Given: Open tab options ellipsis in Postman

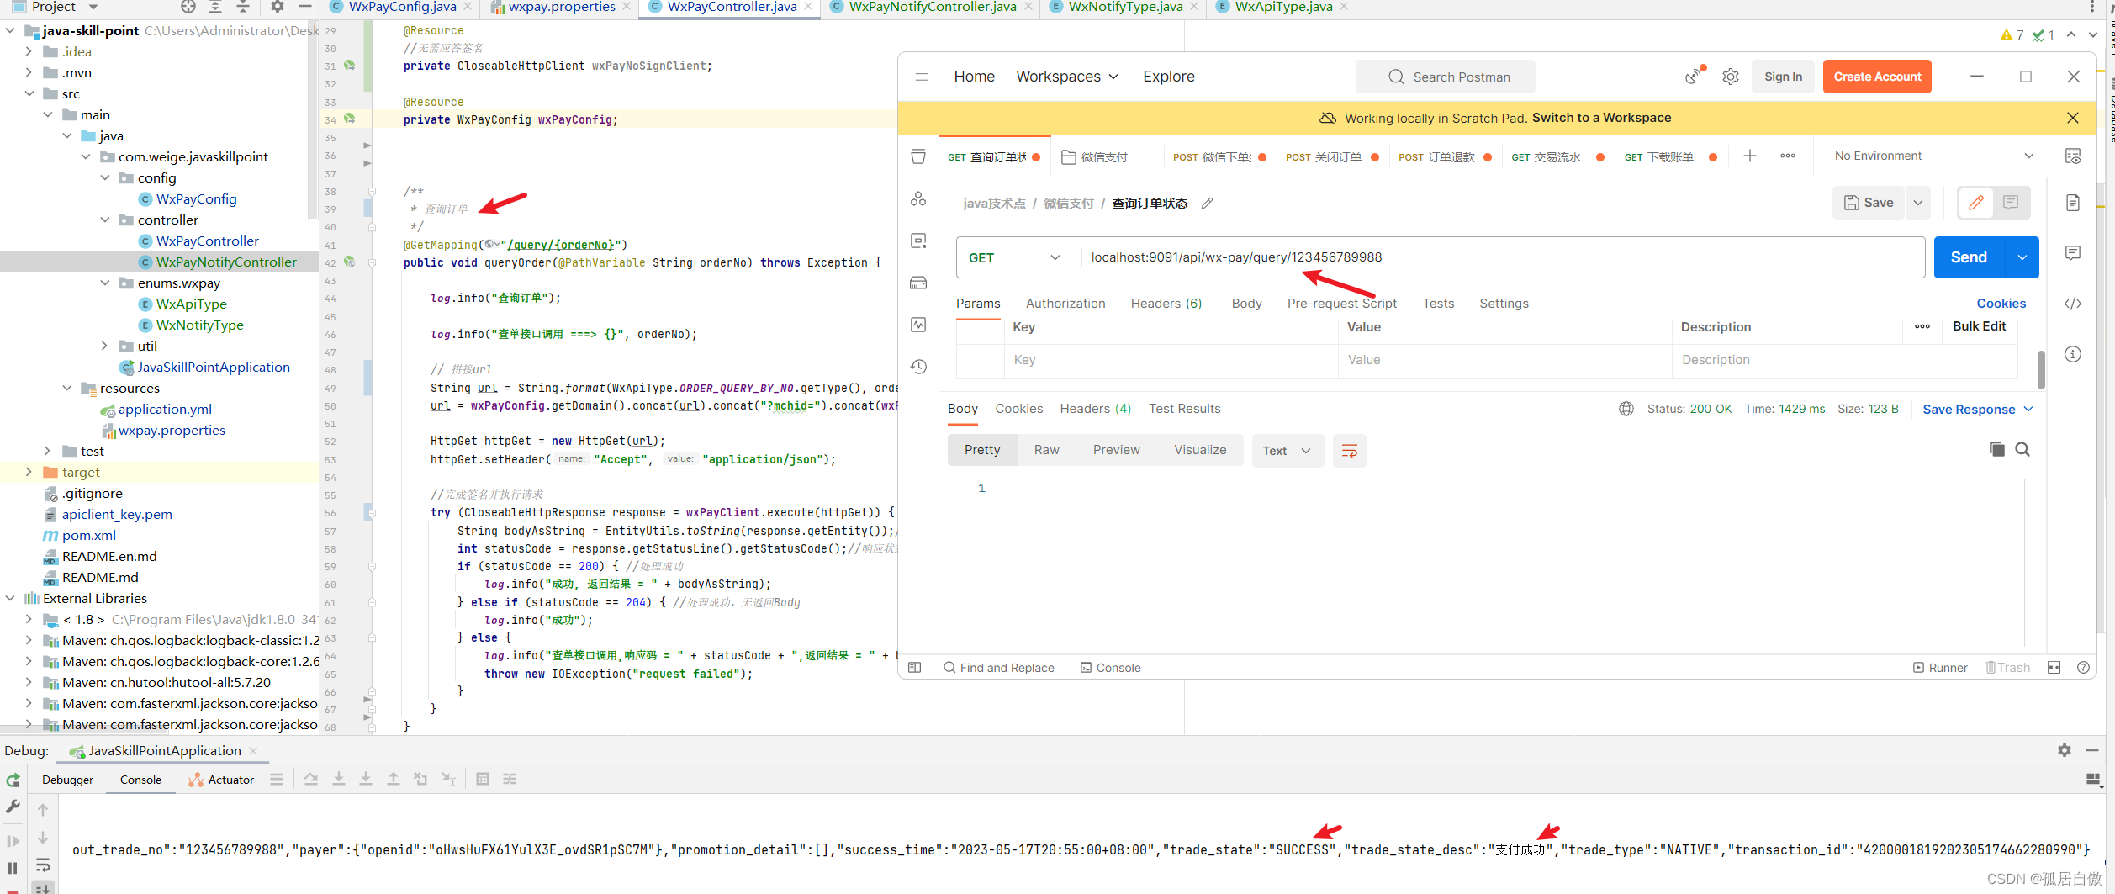Looking at the screenshot, I should tap(1788, 156).
